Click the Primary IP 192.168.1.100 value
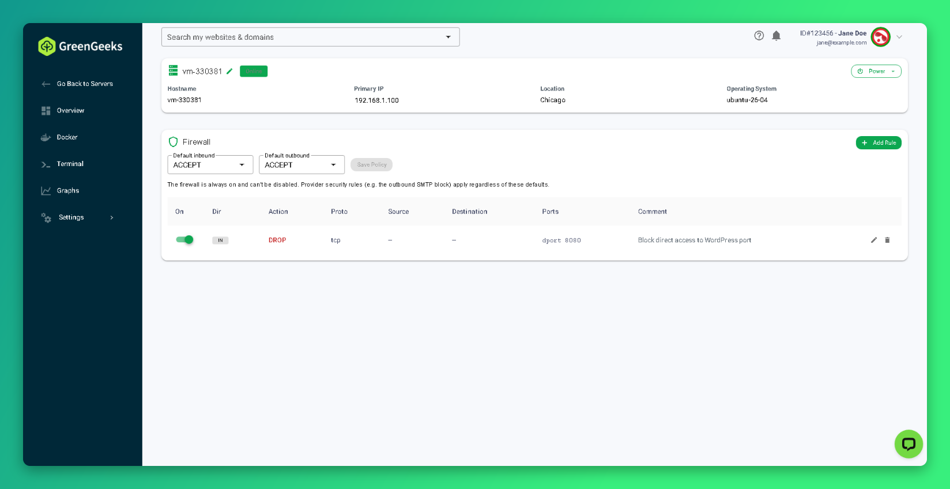The width and height of the screenshot is (950, 489). click(376, 100)
